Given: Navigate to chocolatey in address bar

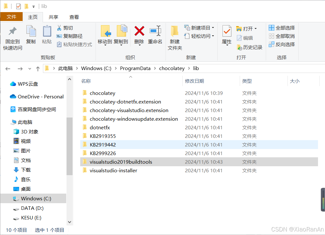Looking at the screenshot, I should 172,68.
